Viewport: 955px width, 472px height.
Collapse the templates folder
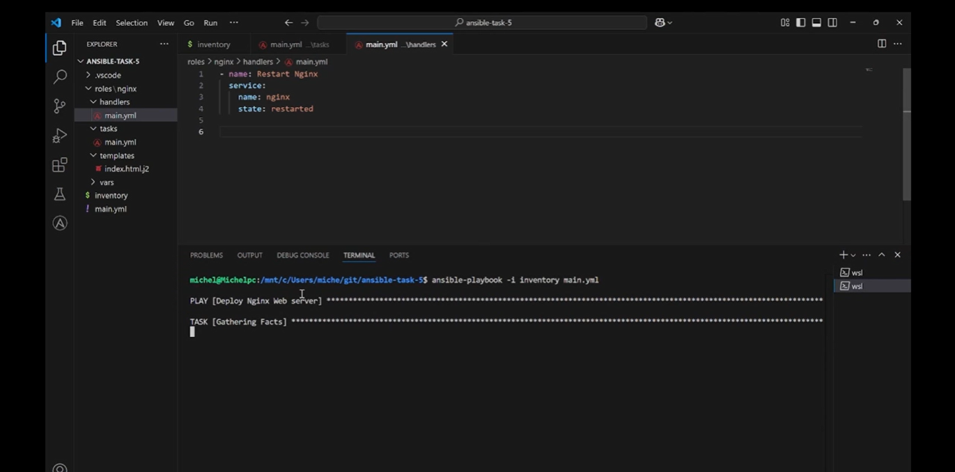point(126,156)
